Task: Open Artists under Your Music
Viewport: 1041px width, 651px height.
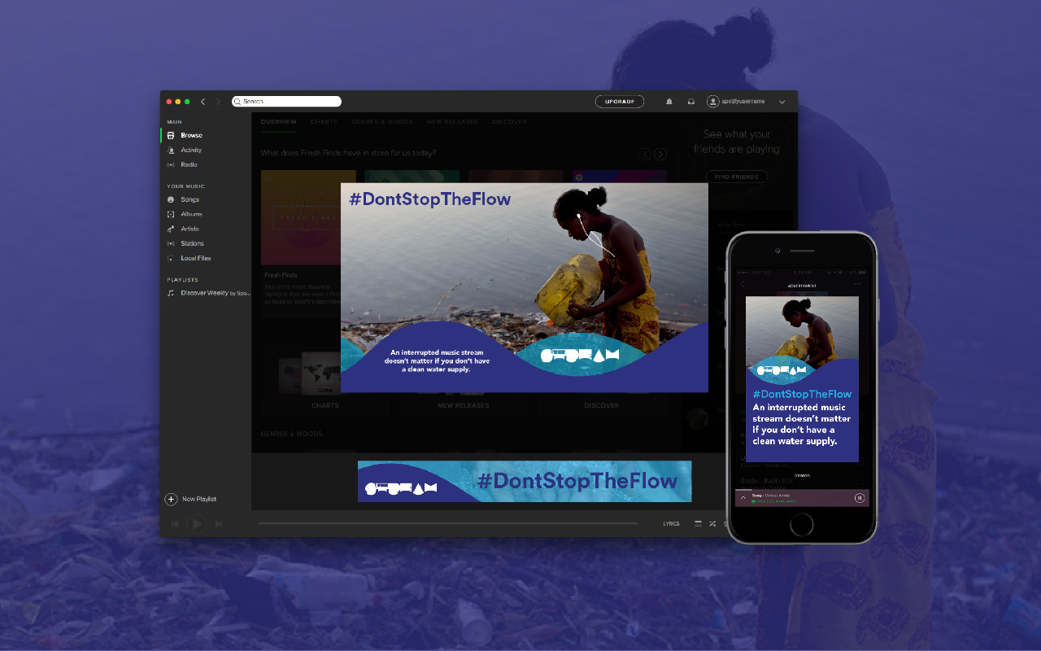Action: (x=189, y=229)
